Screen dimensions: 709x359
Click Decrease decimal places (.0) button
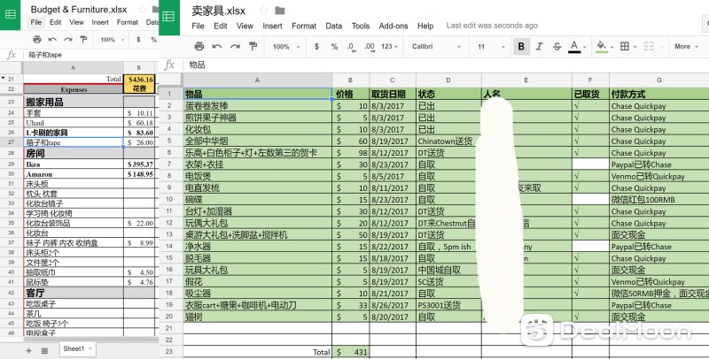click(x=351, y=47)
